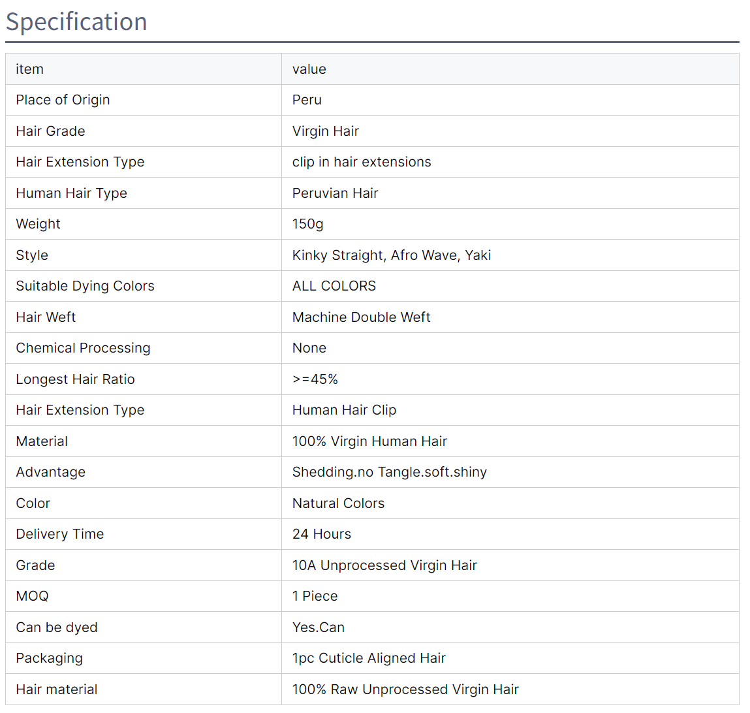Click '100% Raw Unprocessed Virgin Hair' value
750x713 pixels.
405,689
